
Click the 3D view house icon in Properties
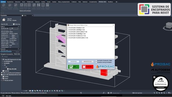[4, 20]
